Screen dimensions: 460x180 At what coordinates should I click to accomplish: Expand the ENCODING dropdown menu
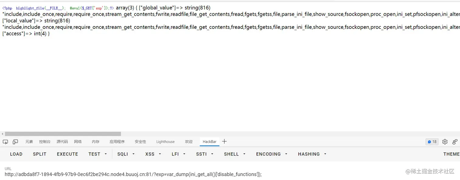pyautogui.click(x=272, y=154)
